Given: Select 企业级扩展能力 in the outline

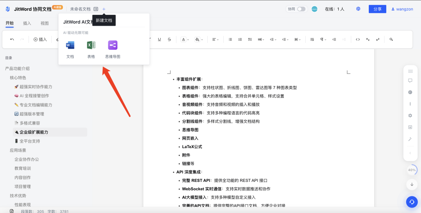Looking at the screenshot, I should pyautogui.click(x=50, y=132).
